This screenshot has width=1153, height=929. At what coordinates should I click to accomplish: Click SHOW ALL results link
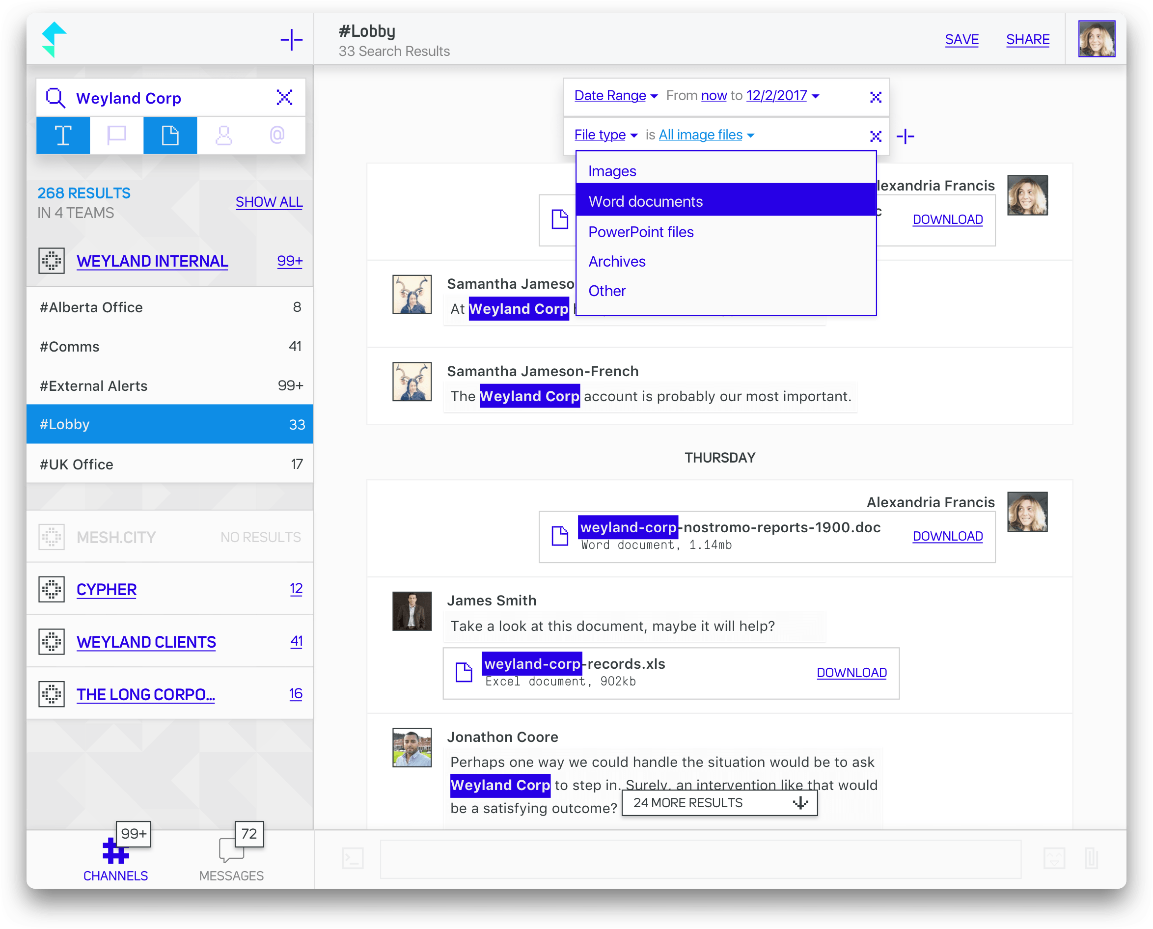269,202
